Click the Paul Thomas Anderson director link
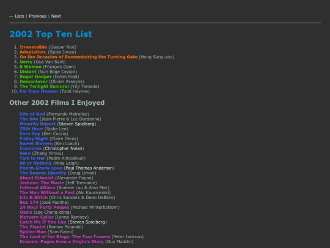Image resolution: width=330 pixels, height=248 pixels. pos(89,168)
